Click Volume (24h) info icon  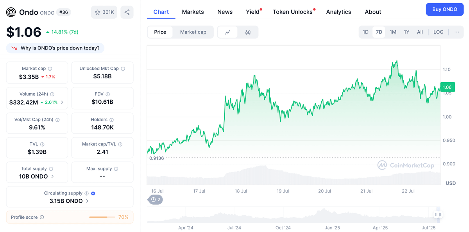coord(52,94)
